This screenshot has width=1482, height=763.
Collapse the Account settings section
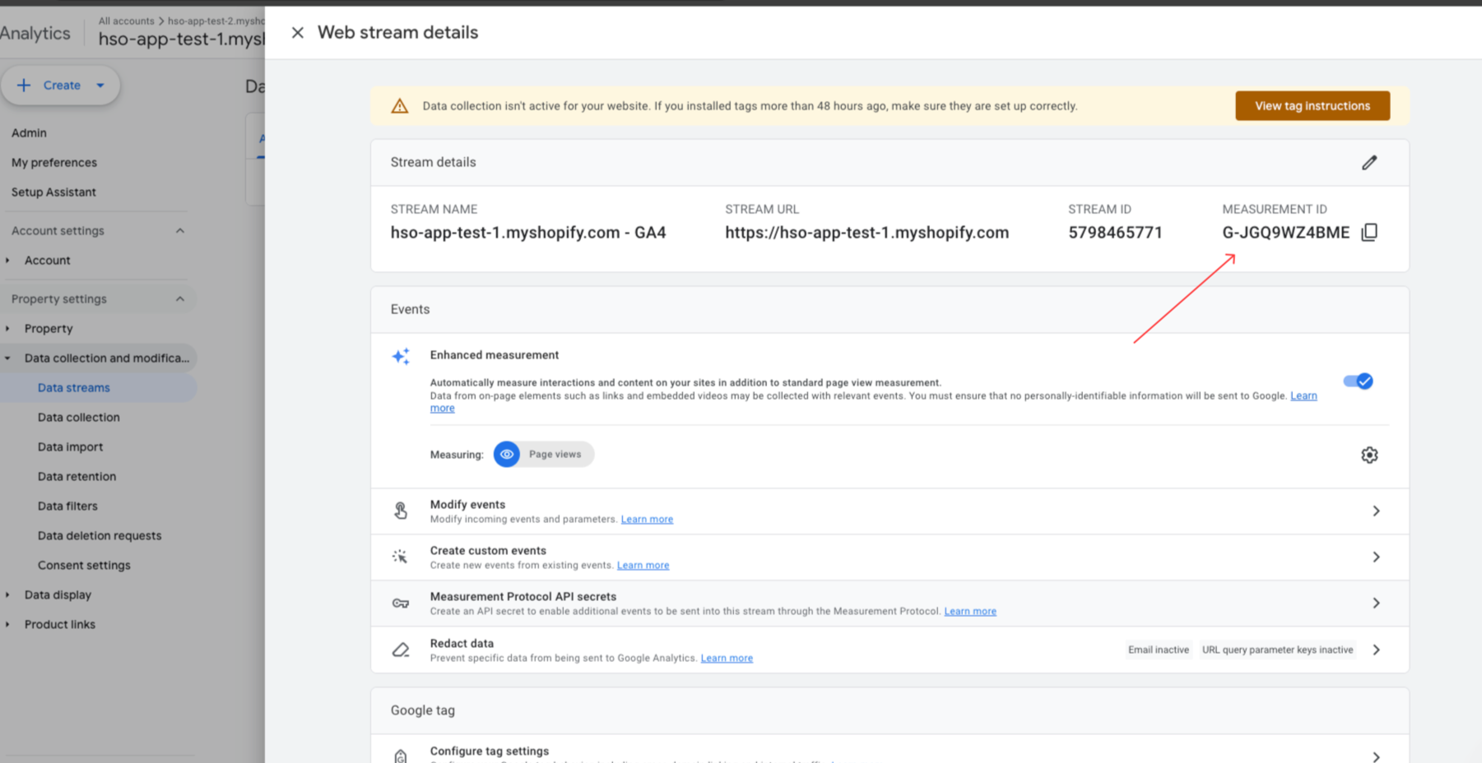[x=180, y=230]
